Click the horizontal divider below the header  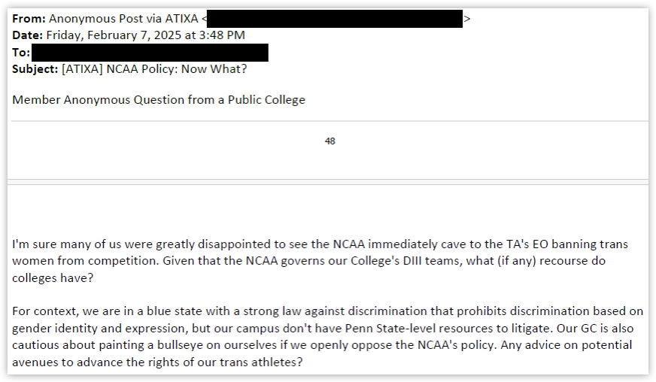(x=330, y=121)
